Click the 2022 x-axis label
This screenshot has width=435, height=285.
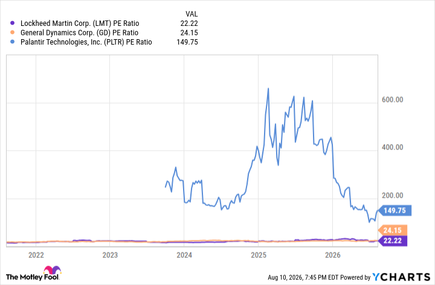click(x=36, y=255)
